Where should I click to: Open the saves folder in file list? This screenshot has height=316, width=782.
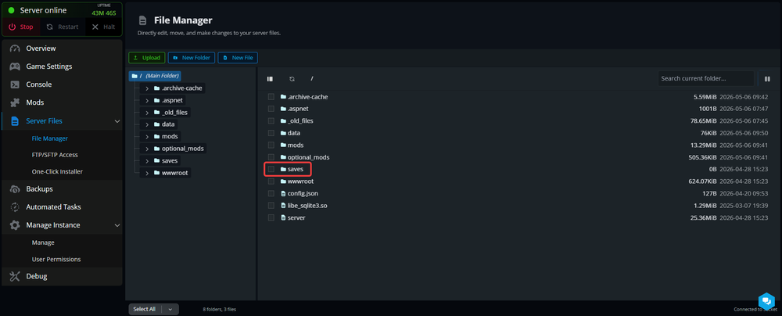click(296, 169)
